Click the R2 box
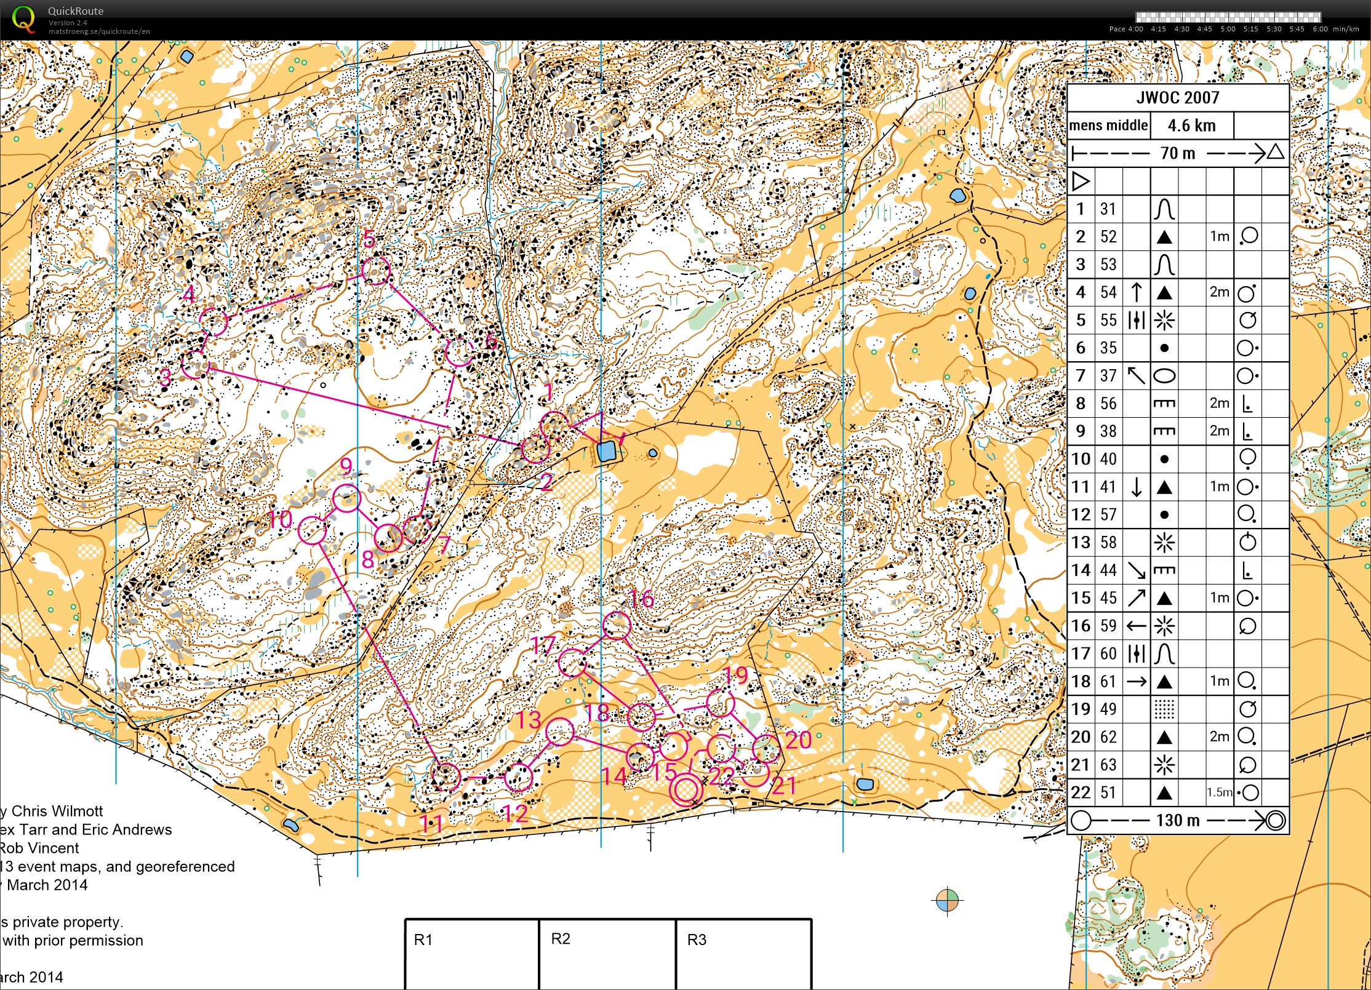 click(607, 954)
